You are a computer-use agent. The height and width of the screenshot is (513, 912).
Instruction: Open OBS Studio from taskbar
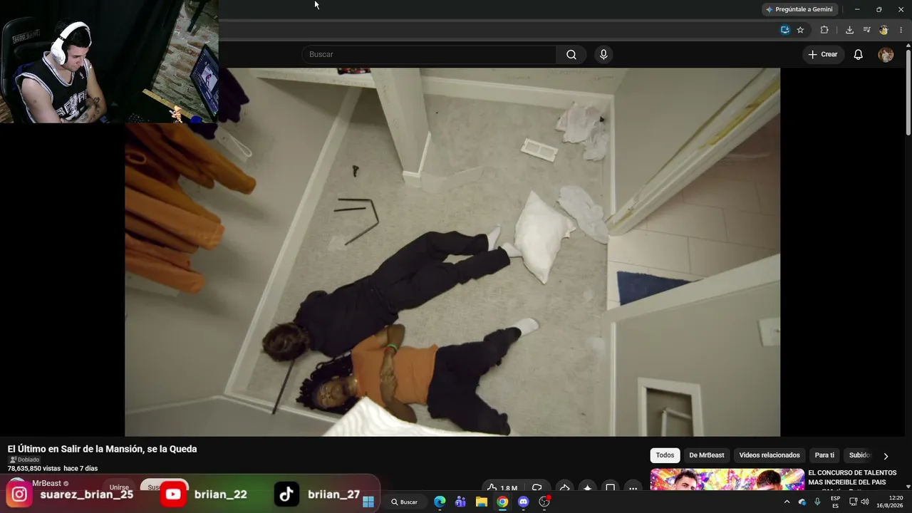tap(544, 502)
